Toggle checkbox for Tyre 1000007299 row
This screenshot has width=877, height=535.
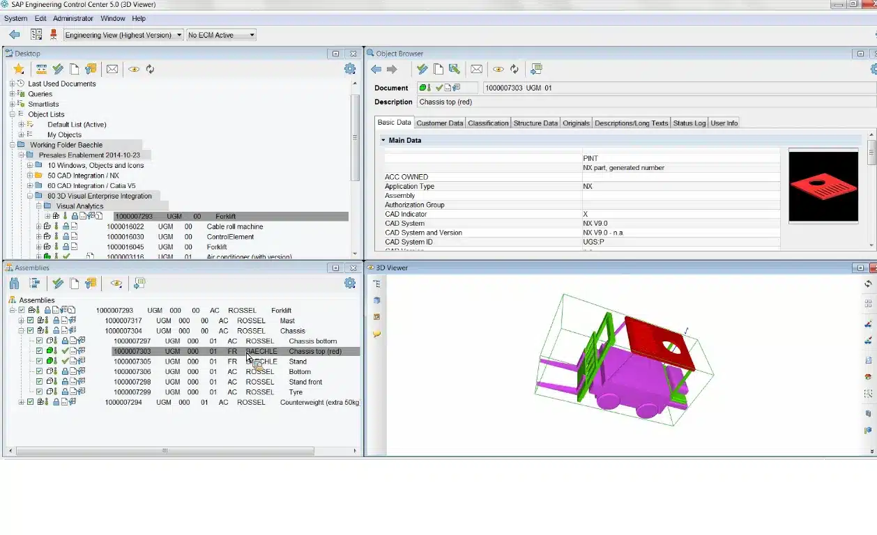[x=40, y=392]
